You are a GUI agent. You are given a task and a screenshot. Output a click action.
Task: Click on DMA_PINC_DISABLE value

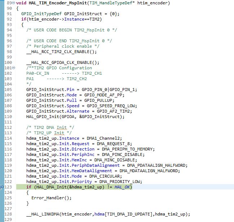(122, 154)
